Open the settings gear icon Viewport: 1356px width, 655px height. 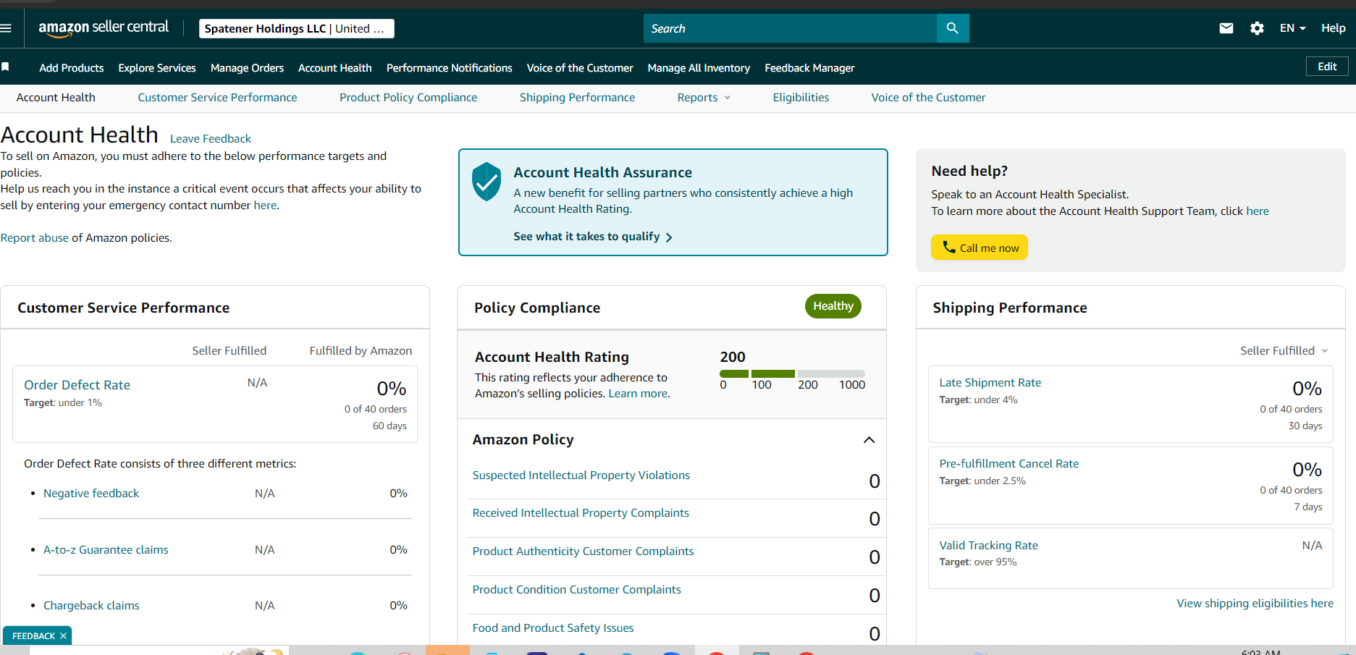(x=1258, y=28)
